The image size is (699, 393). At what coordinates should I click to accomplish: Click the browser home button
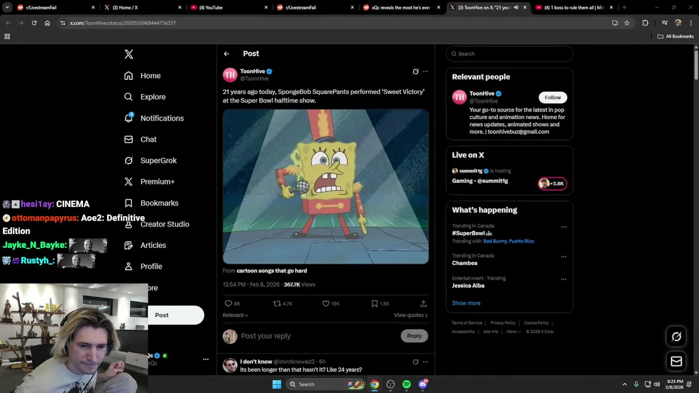48,23
